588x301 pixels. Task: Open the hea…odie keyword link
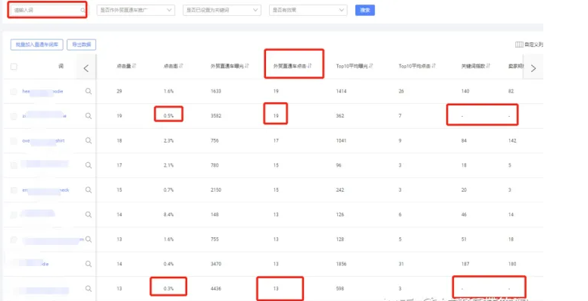pos(42,91)
